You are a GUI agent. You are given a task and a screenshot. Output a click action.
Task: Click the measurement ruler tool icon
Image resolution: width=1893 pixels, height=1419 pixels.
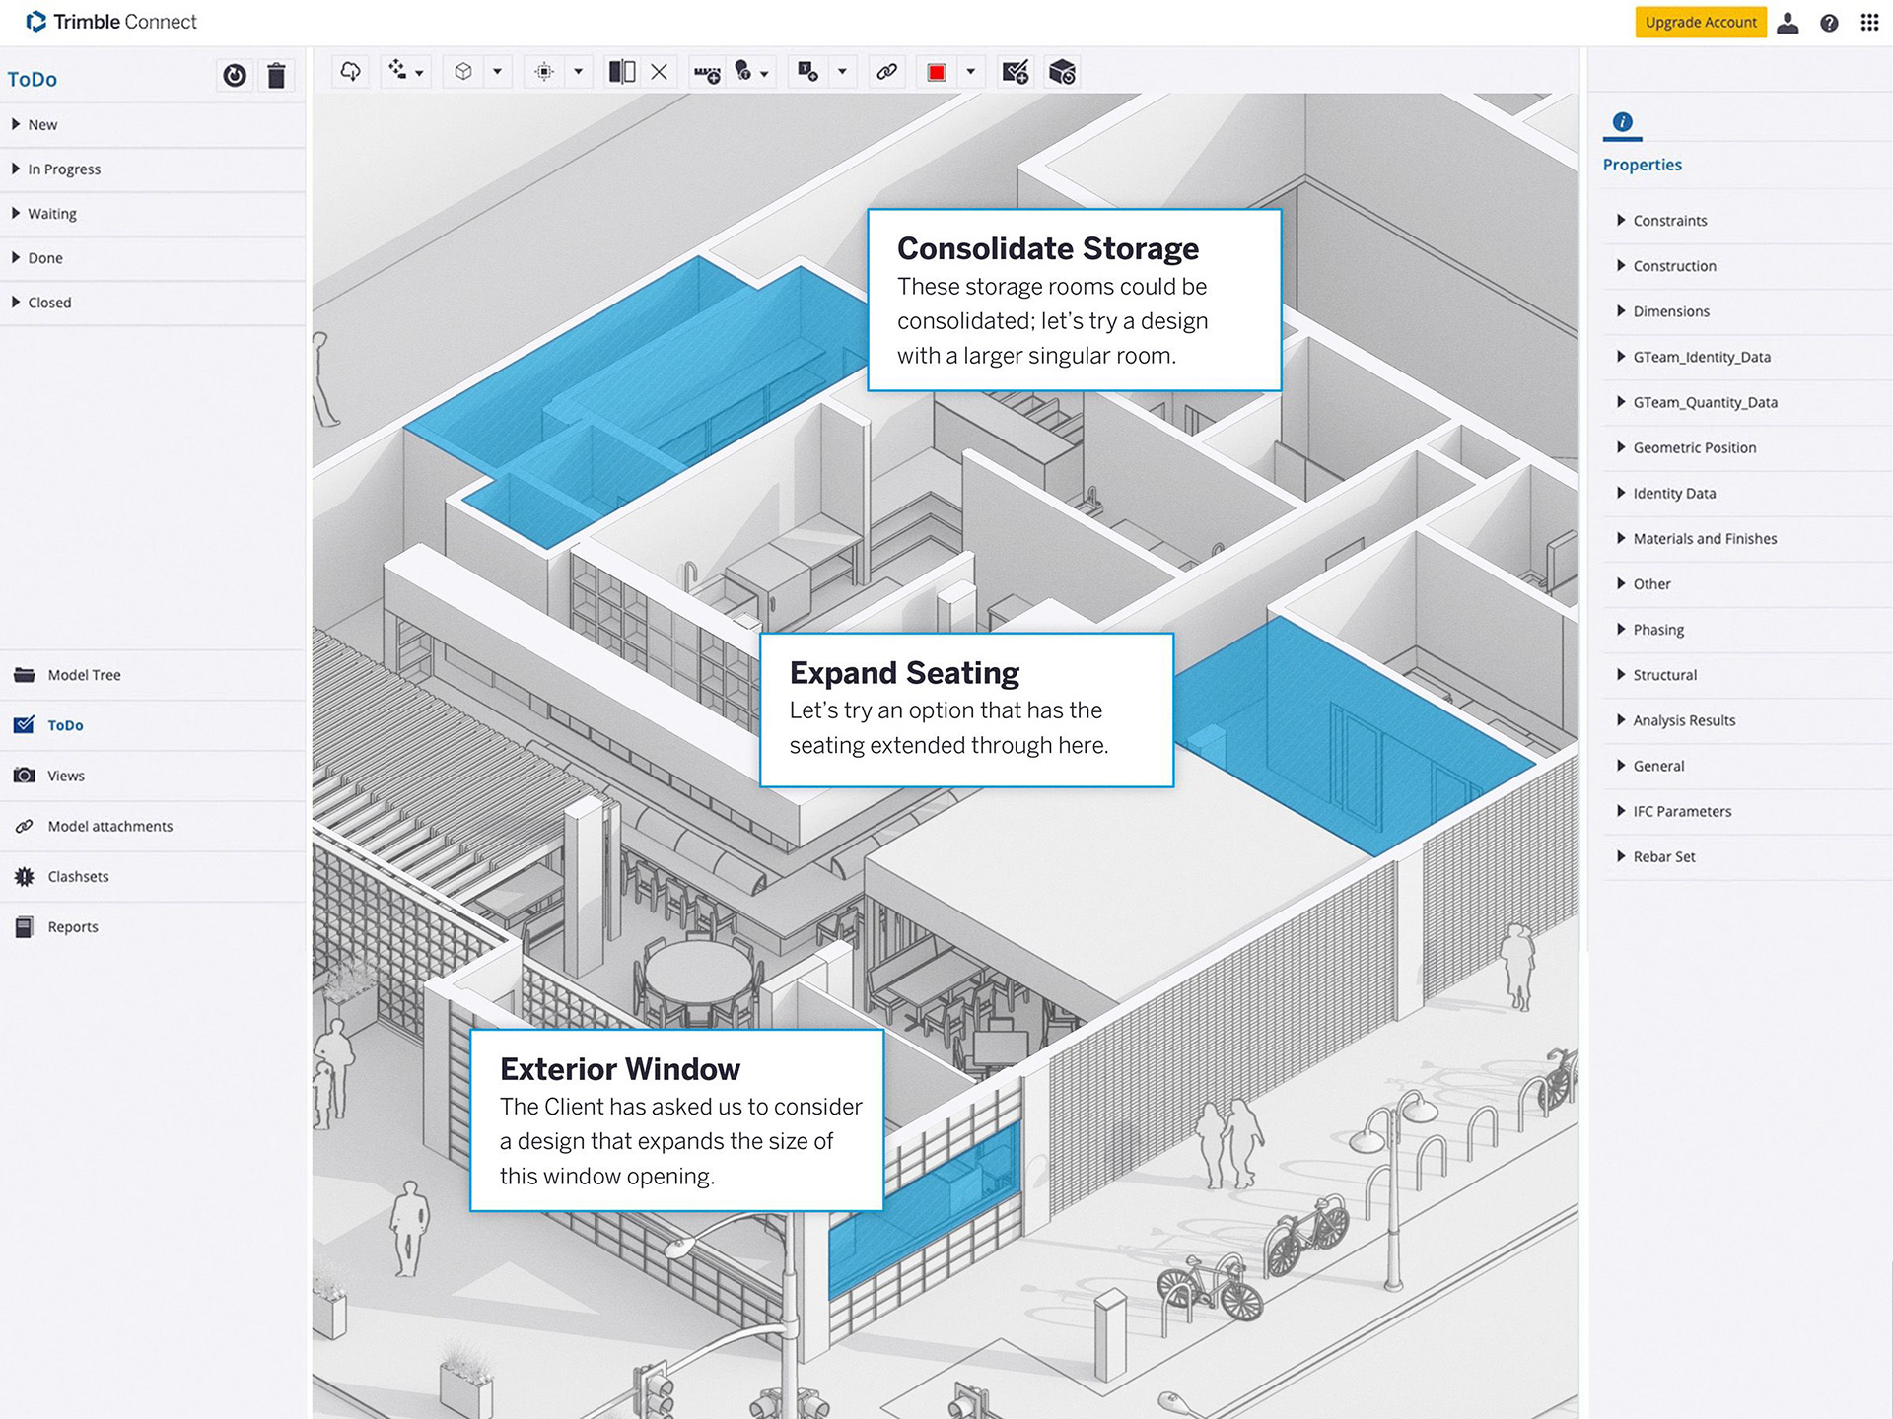coord(706,73)
